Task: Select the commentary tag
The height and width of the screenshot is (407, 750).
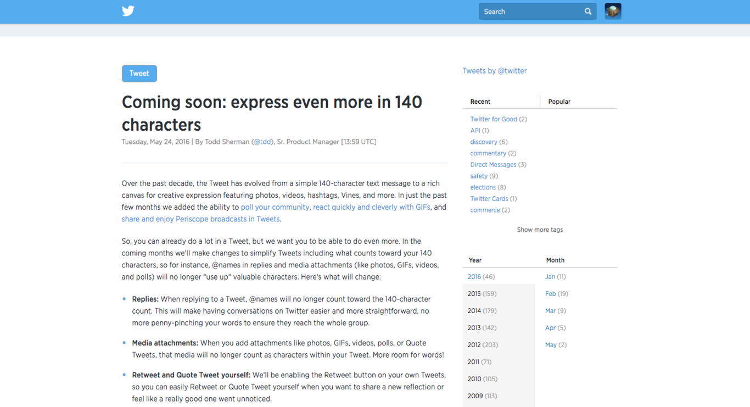Action: click(x=488, y=153)
